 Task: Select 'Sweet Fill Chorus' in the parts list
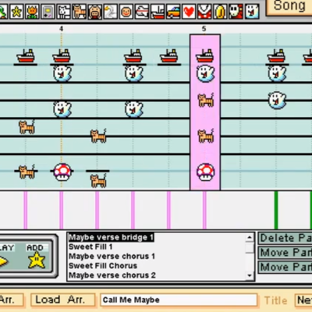103,266
